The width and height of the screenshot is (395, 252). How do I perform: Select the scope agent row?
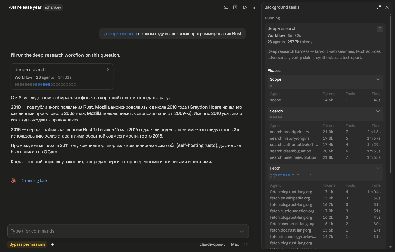pyautogui.click(x=325, y=100)
